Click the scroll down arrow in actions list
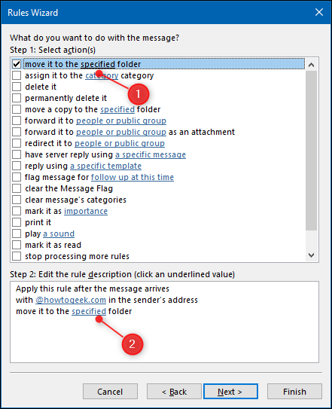The image size is (332, 409). click(311, 255)
